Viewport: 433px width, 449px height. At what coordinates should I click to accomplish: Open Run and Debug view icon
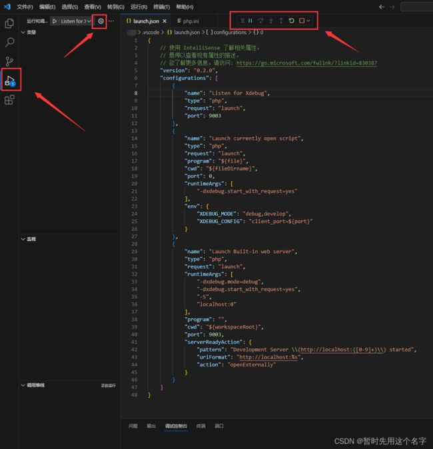pyautogui.click(x=10, y=81)
